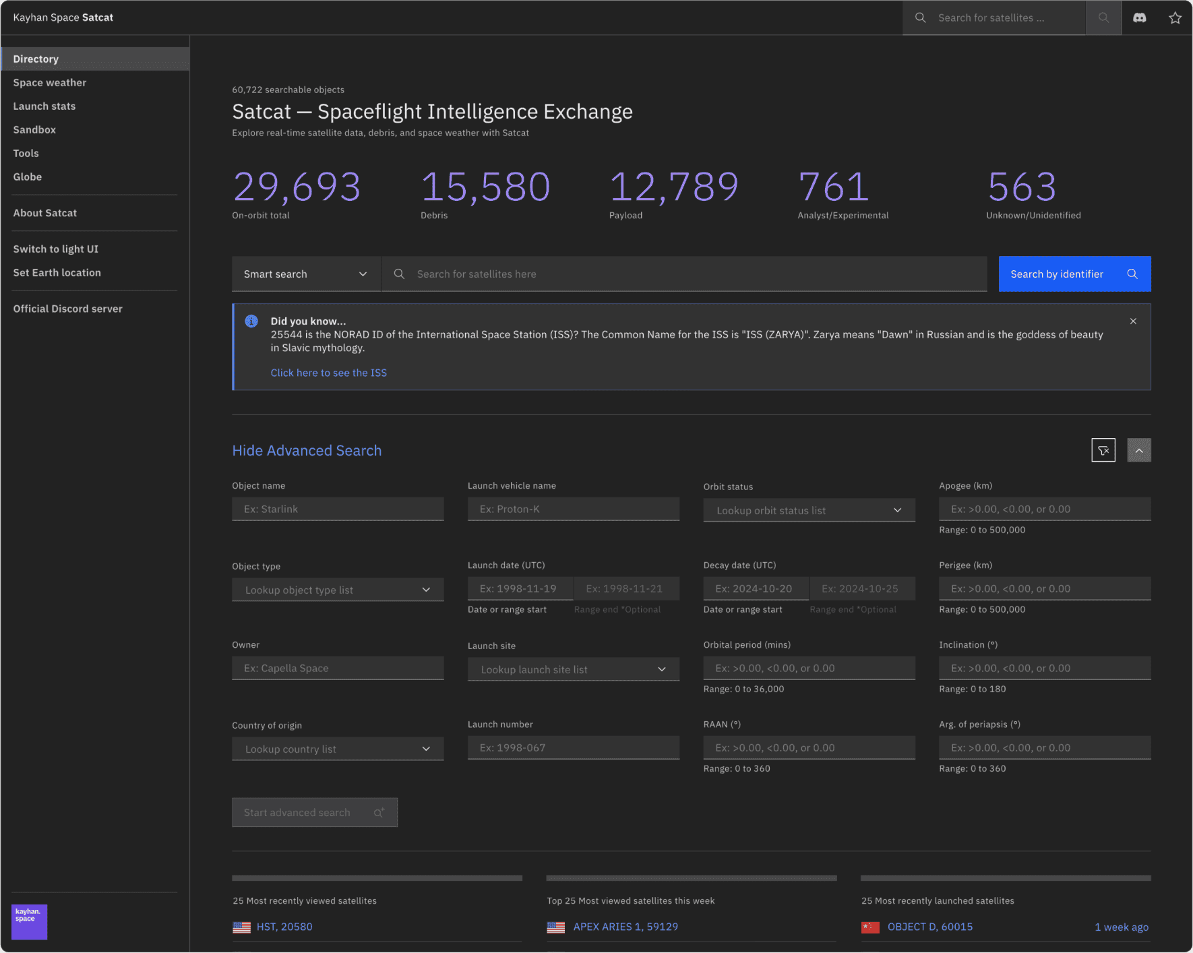The width and height of the screenshot is (1193, 953).
Task: Toggle the search icon button in the navbar
Action: [1103, 18]
